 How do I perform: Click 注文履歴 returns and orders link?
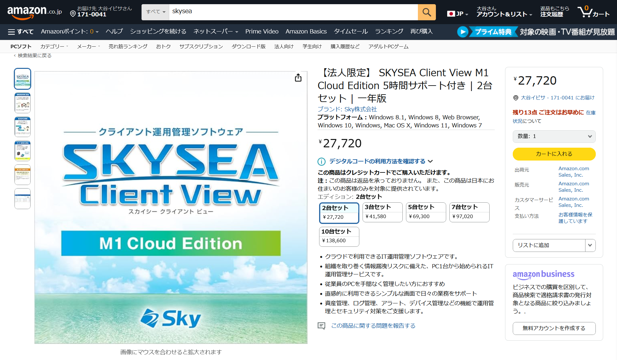[555, 12]
